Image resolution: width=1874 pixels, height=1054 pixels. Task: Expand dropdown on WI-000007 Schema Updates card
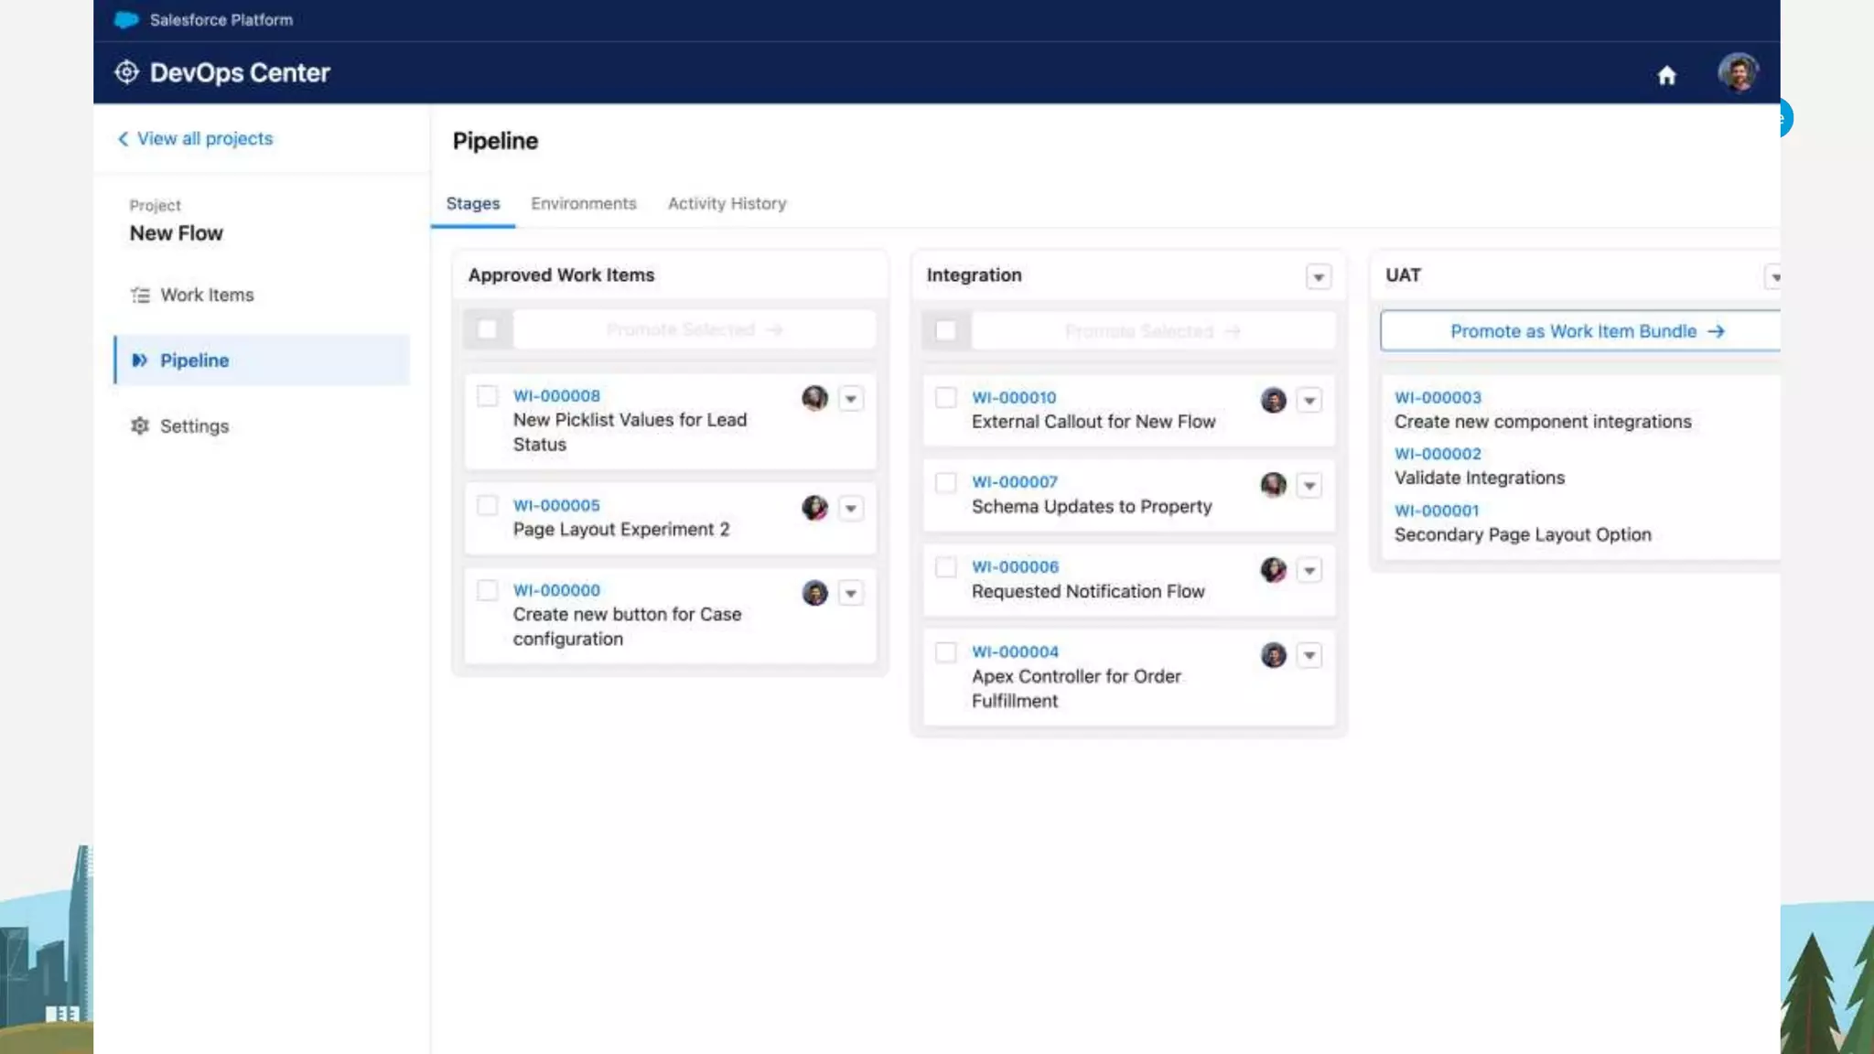(x=1309, y=485)
